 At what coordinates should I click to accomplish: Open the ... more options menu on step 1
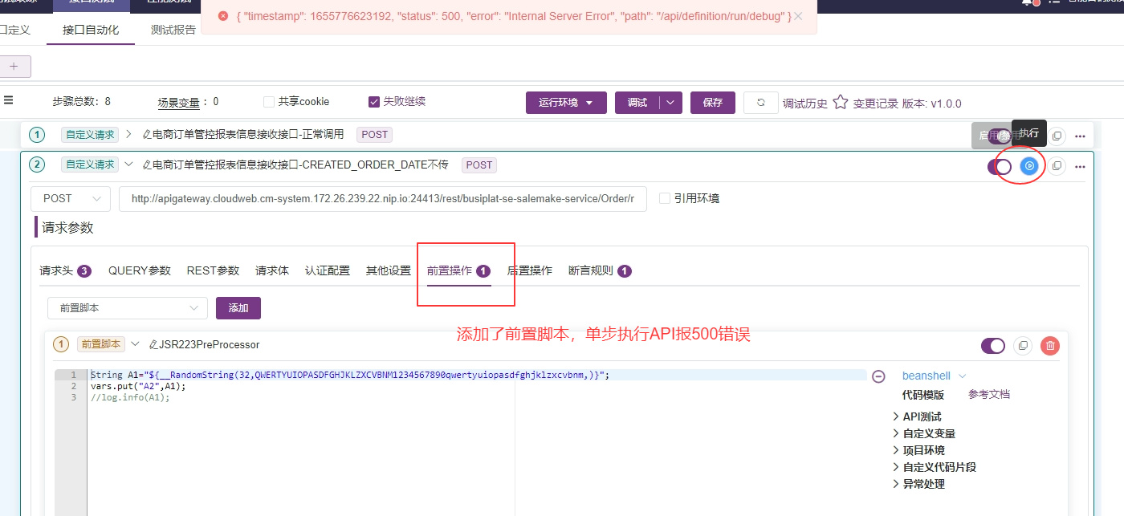[1080, 135]
